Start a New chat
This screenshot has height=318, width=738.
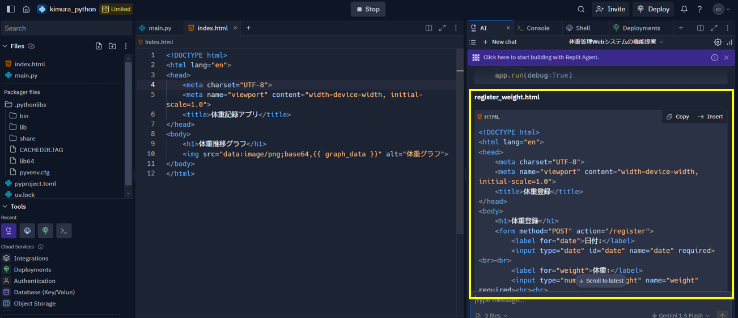(500, 42)
